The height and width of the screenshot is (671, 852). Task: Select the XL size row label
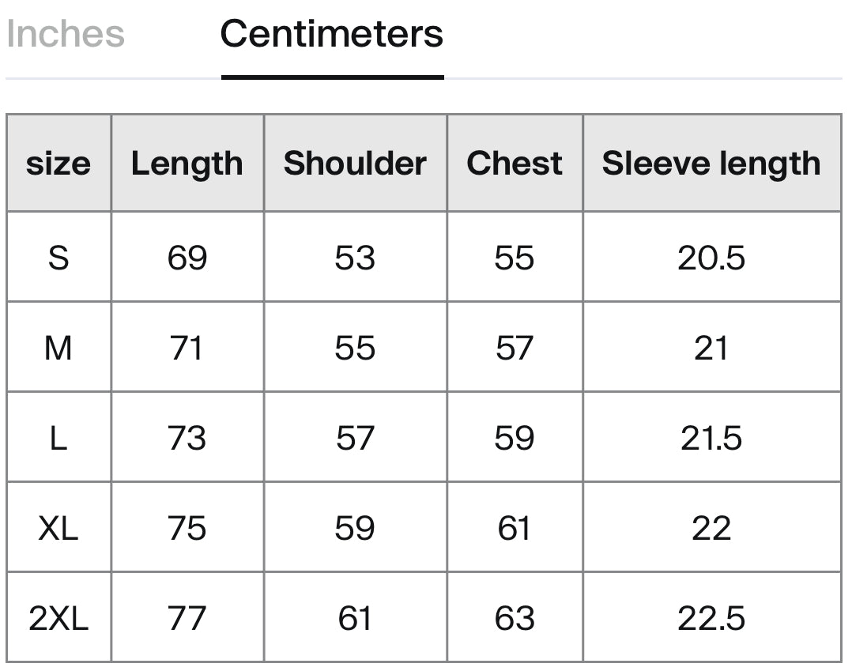(58, 528)
